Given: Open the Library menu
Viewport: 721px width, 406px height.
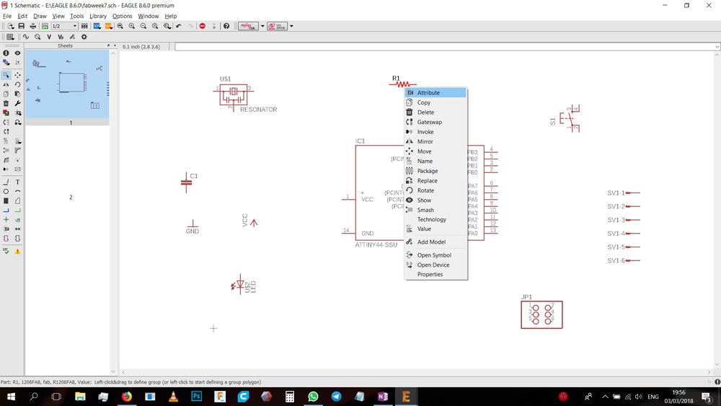Looking at the screenshot, I should click(98, 16).
